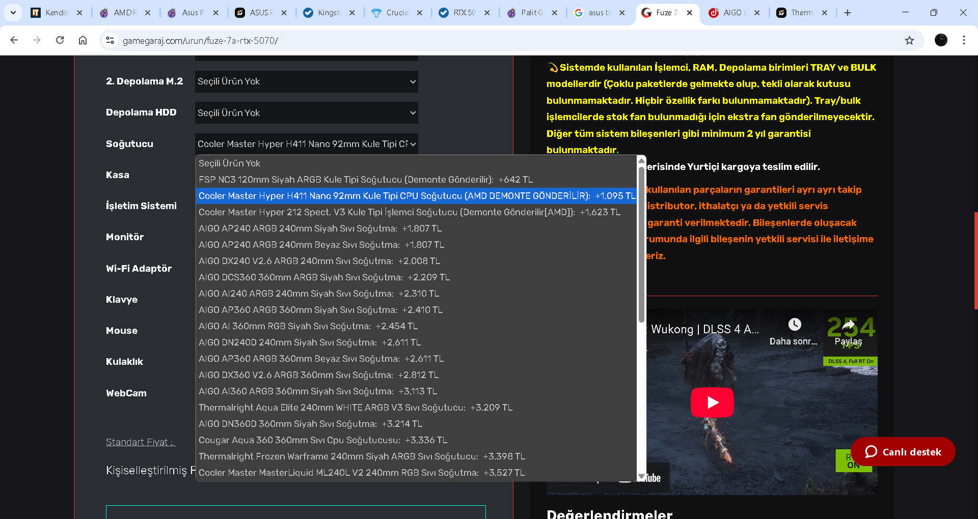Switch to the Therm tab
The height and width of the screenshot is (519, 978).
click(x=802, y=13)
